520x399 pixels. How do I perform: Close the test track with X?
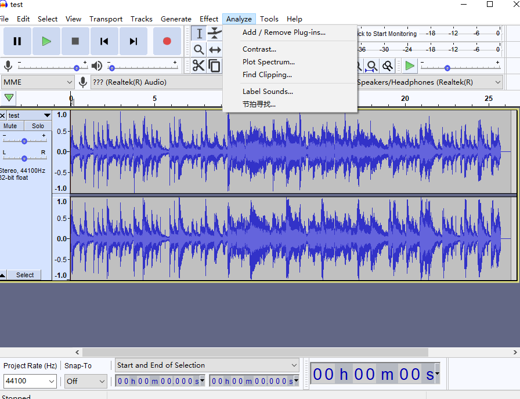pos(3,115)
